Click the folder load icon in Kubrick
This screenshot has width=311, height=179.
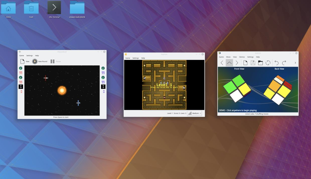click(x=260, y=63)
